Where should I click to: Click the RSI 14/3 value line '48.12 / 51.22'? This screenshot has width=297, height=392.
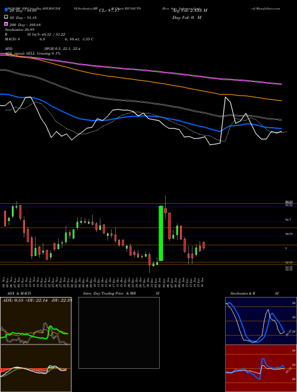46,34
